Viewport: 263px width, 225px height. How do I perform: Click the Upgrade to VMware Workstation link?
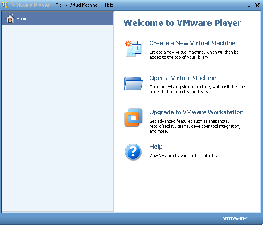point(196,112)
